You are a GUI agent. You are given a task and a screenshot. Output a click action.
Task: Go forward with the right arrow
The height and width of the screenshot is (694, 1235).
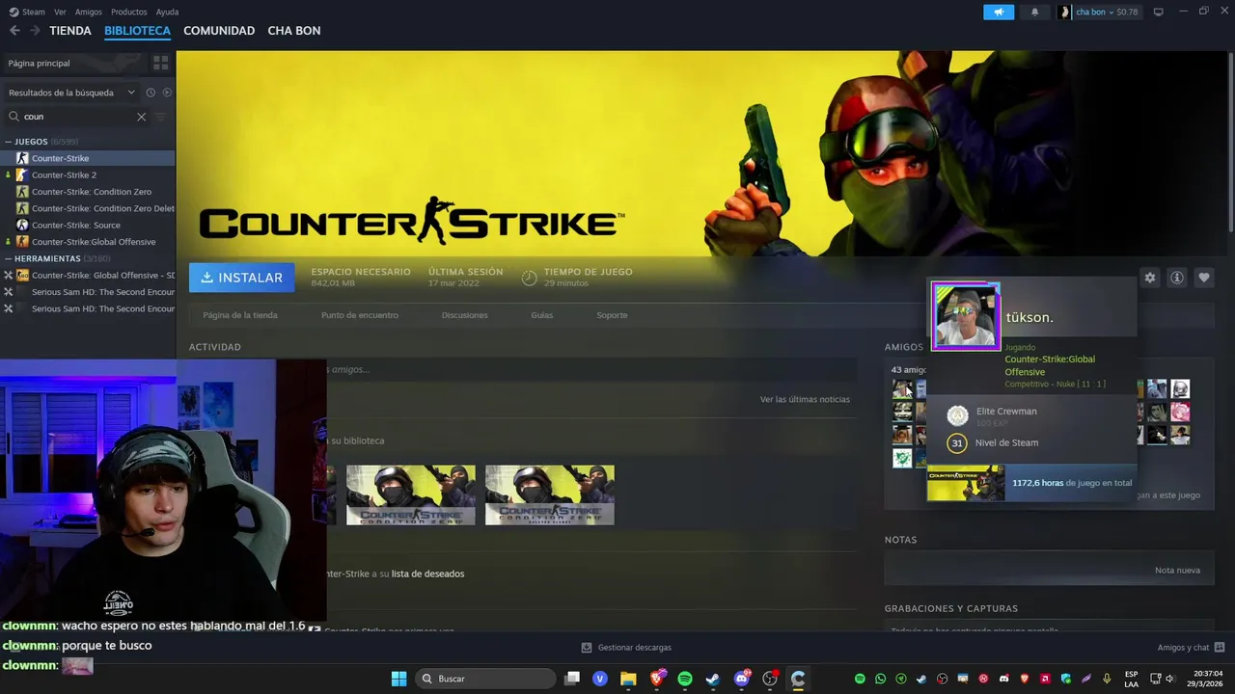tap(35, 31)
